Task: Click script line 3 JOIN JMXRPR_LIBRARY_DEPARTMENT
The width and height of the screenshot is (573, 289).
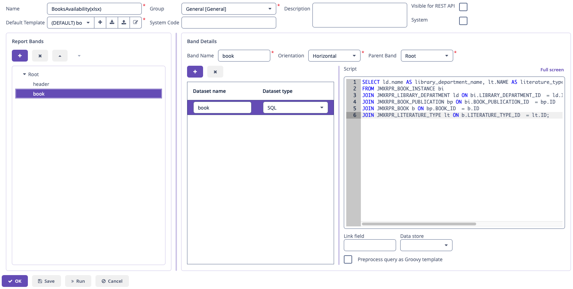Action: click(x=462, y=95)
